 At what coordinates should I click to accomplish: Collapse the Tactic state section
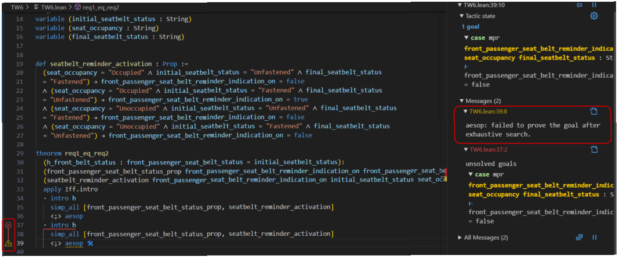[462, 16]
